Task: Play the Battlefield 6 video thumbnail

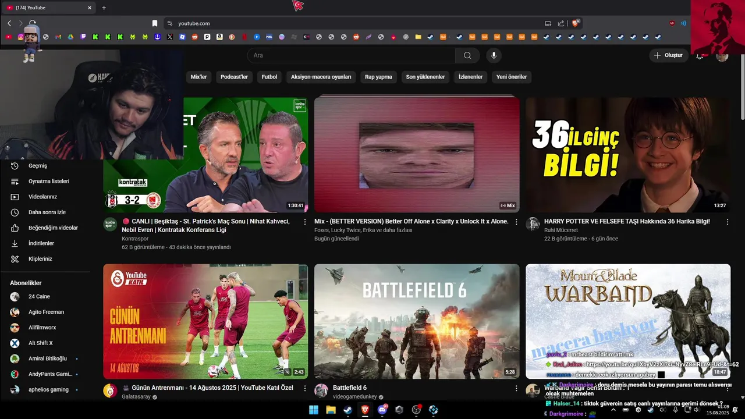Action: pyautogui.click(x=417, y=321)
